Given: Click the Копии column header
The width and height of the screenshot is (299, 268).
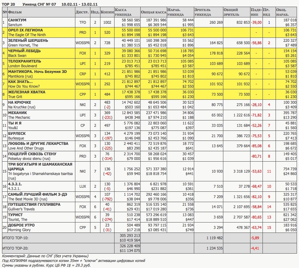Looking at the screenshot, I should pos(106,12).
